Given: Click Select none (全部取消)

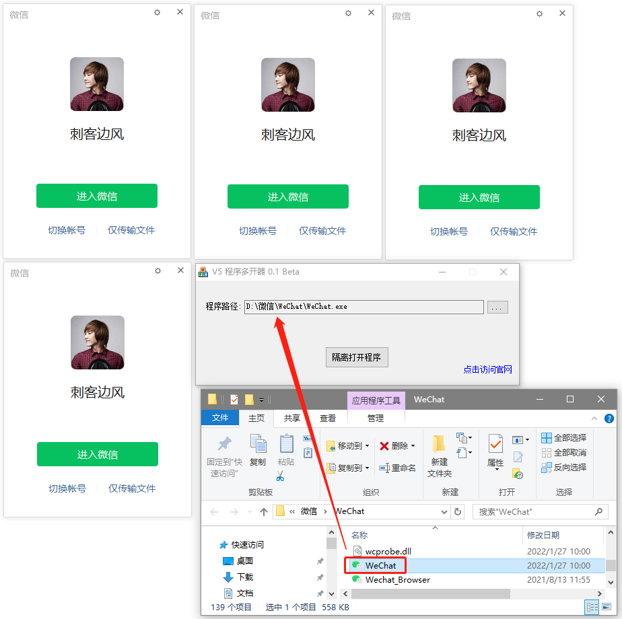Looking at the screenshot, I should click(563, 452).
